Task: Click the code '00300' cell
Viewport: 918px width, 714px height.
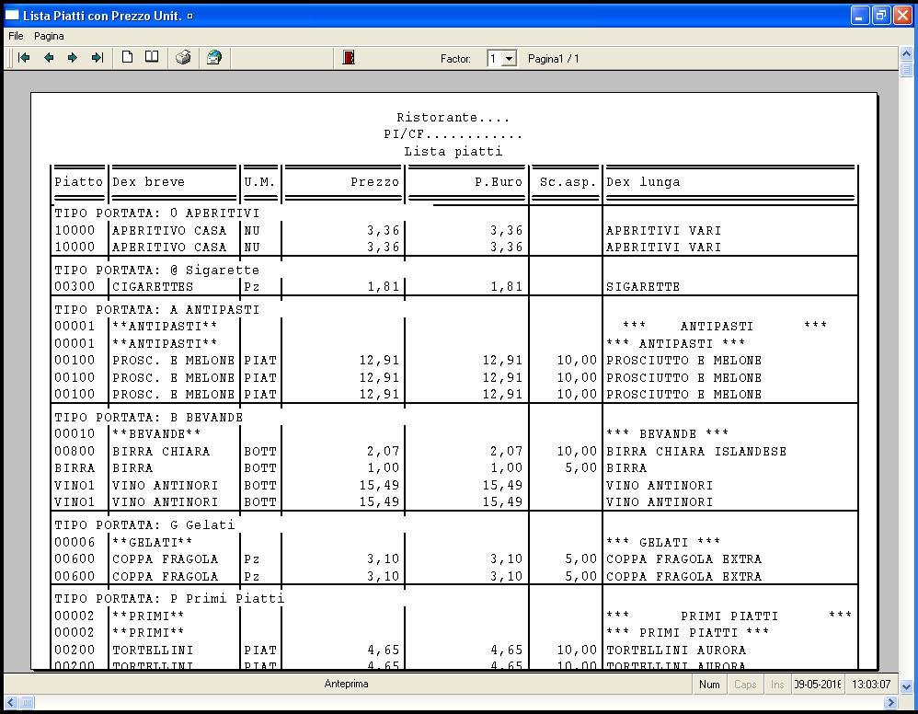Action: pos(75,286)
